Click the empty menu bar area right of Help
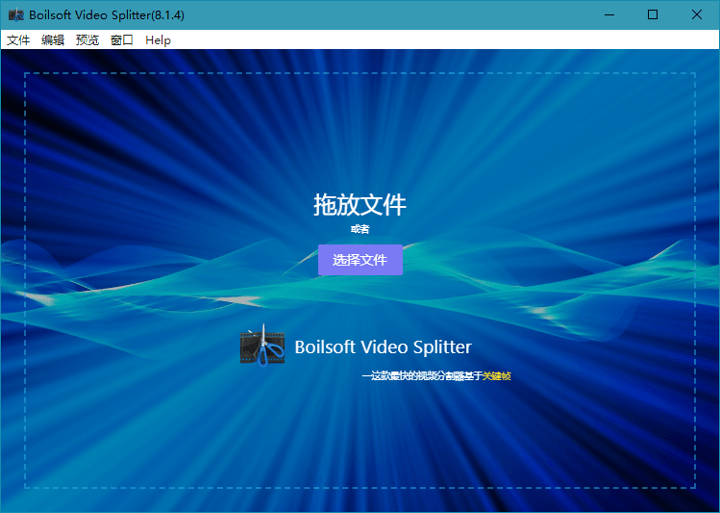The image size is (720, 513). pyautogui.click(x=433, y=40)
